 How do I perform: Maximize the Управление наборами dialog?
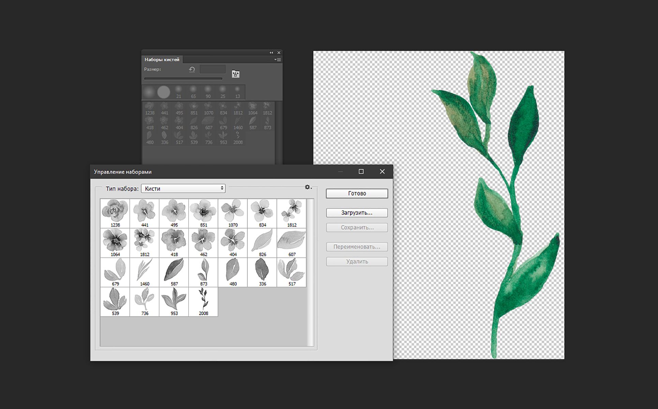coord(361,171)
